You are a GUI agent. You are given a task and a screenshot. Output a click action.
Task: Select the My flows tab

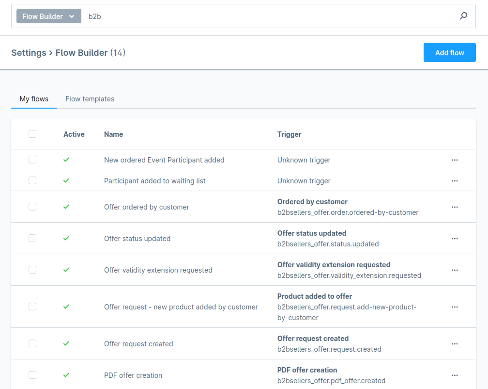(34, 99)
